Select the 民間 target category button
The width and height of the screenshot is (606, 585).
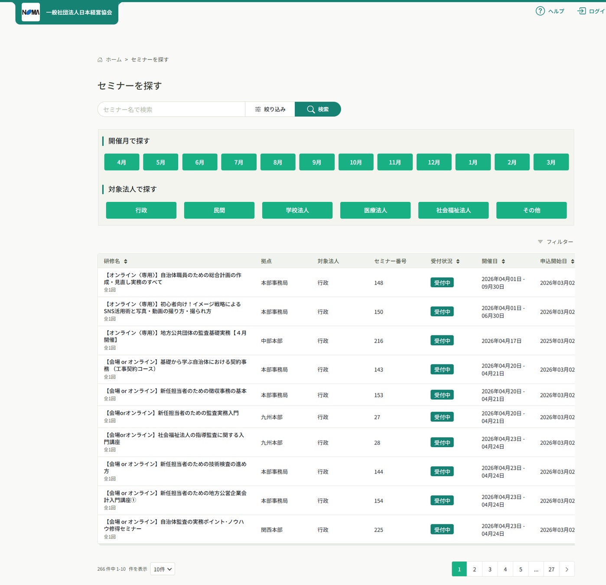(219, 210)
